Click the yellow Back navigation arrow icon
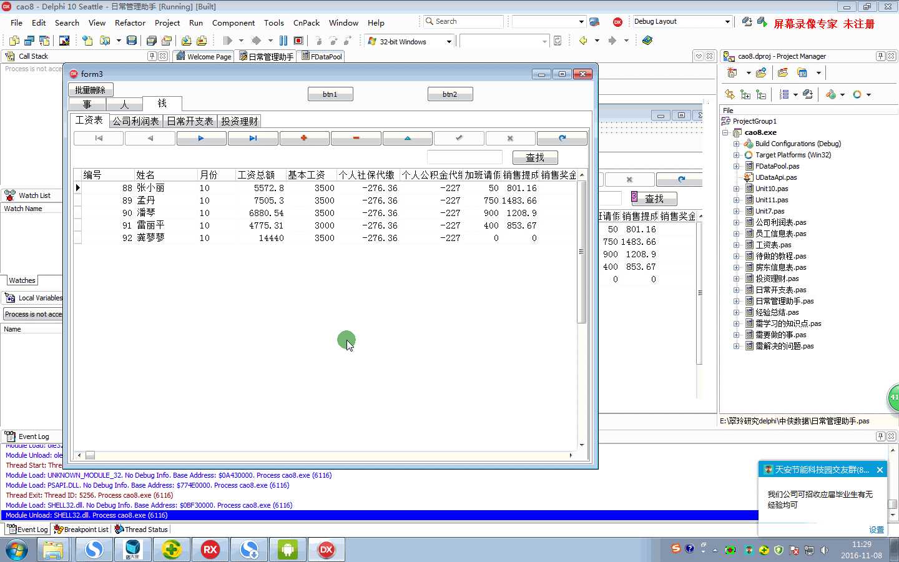899x562 pixels. 583,41
